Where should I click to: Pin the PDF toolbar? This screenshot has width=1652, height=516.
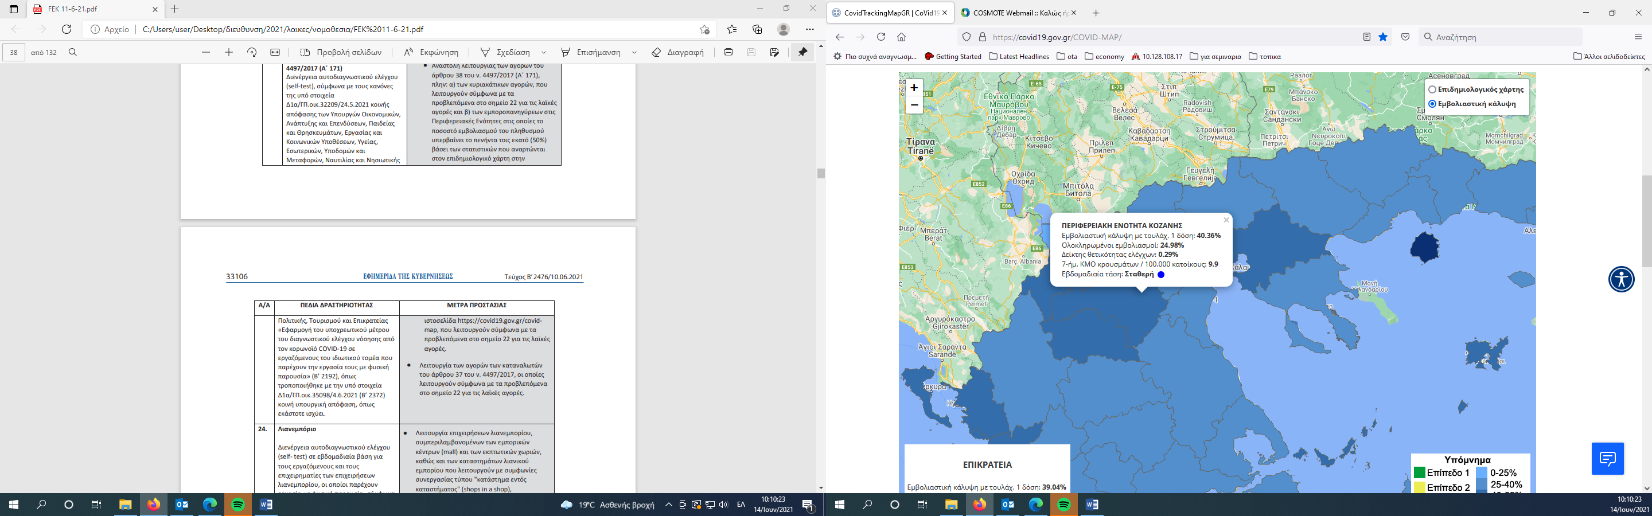pyautogui.click(x=802, y=53)
